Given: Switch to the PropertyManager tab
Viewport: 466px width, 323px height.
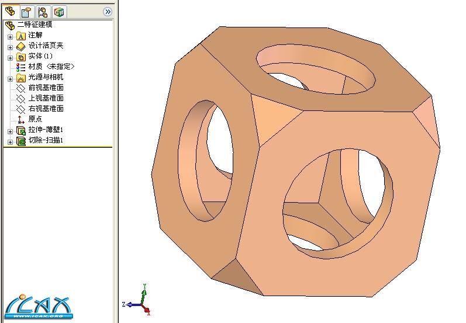Looking at the screenshot, I should [26, 12].
